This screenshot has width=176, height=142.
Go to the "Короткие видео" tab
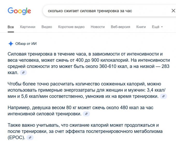(x=71, y=27)
